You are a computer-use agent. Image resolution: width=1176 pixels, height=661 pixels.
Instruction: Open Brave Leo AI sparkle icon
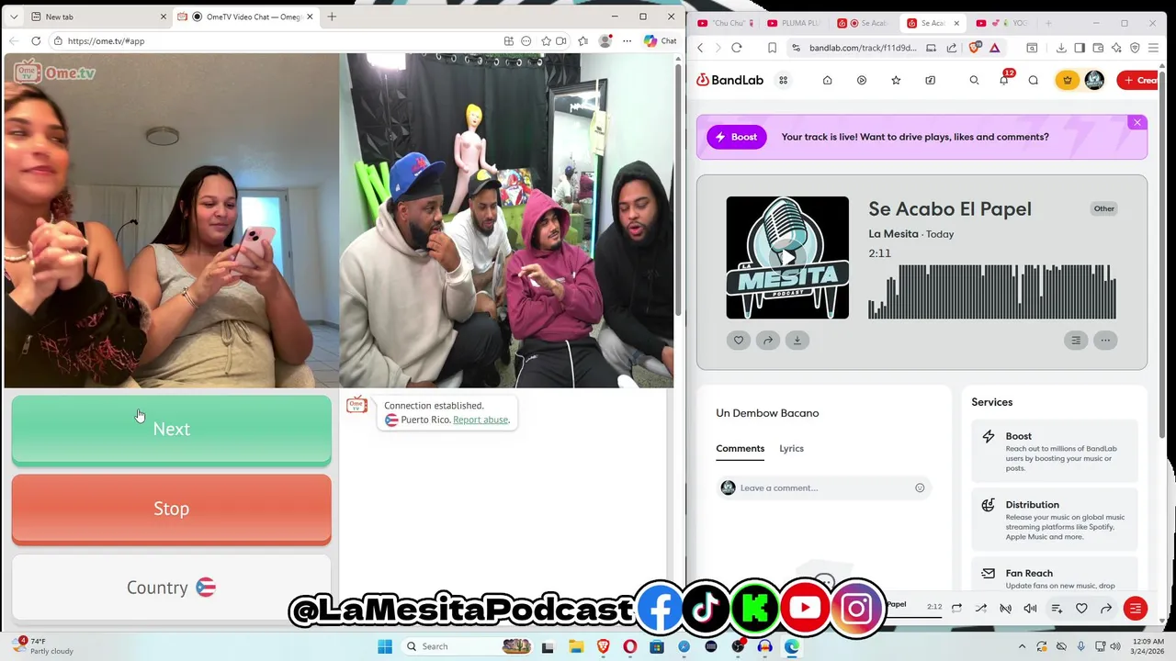1116,48
